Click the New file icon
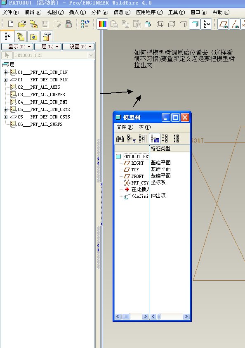Viewport: 245px width, 348px height. pyautogui.click(x=11, y=24)
